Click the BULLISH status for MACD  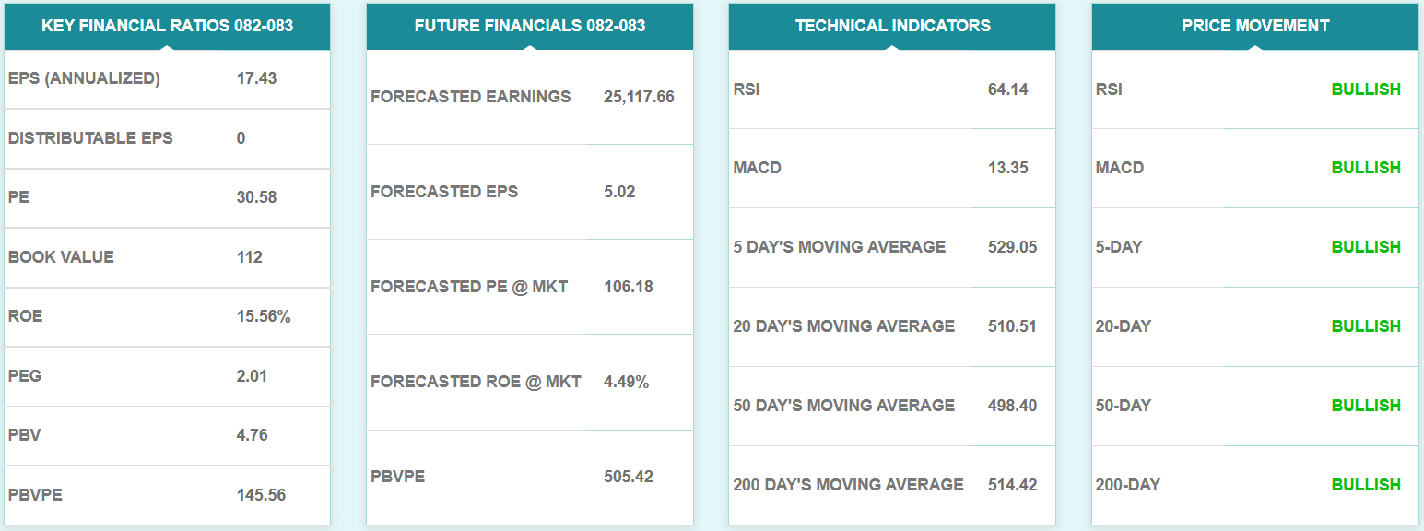point(1366,168)
